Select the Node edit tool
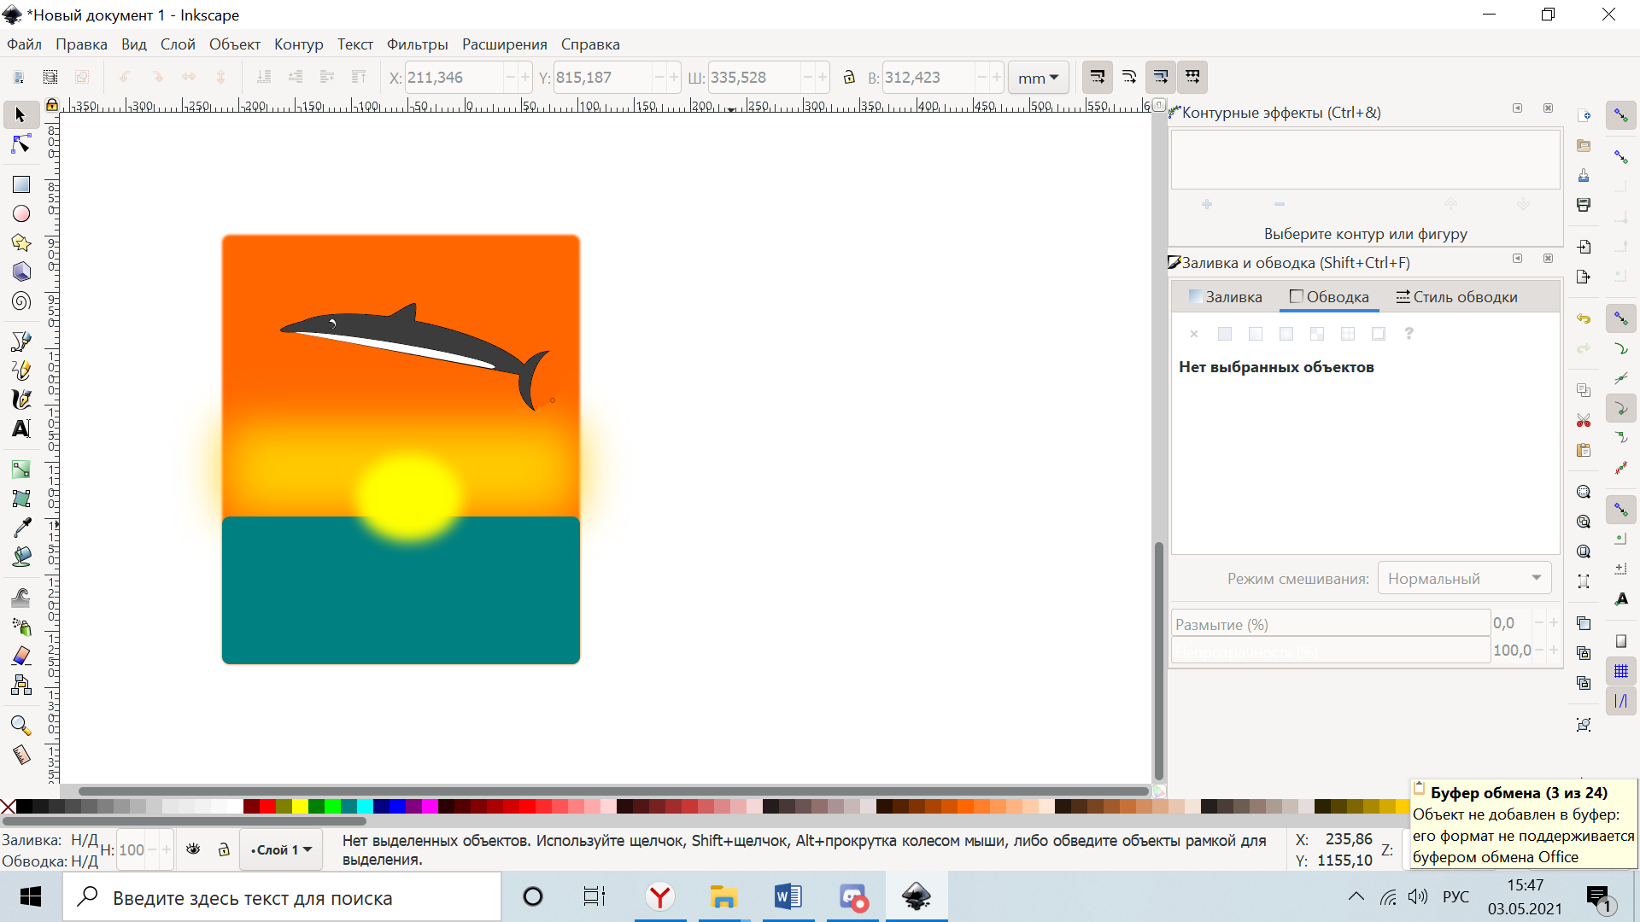1640x922 pixels. click(21, 144)
